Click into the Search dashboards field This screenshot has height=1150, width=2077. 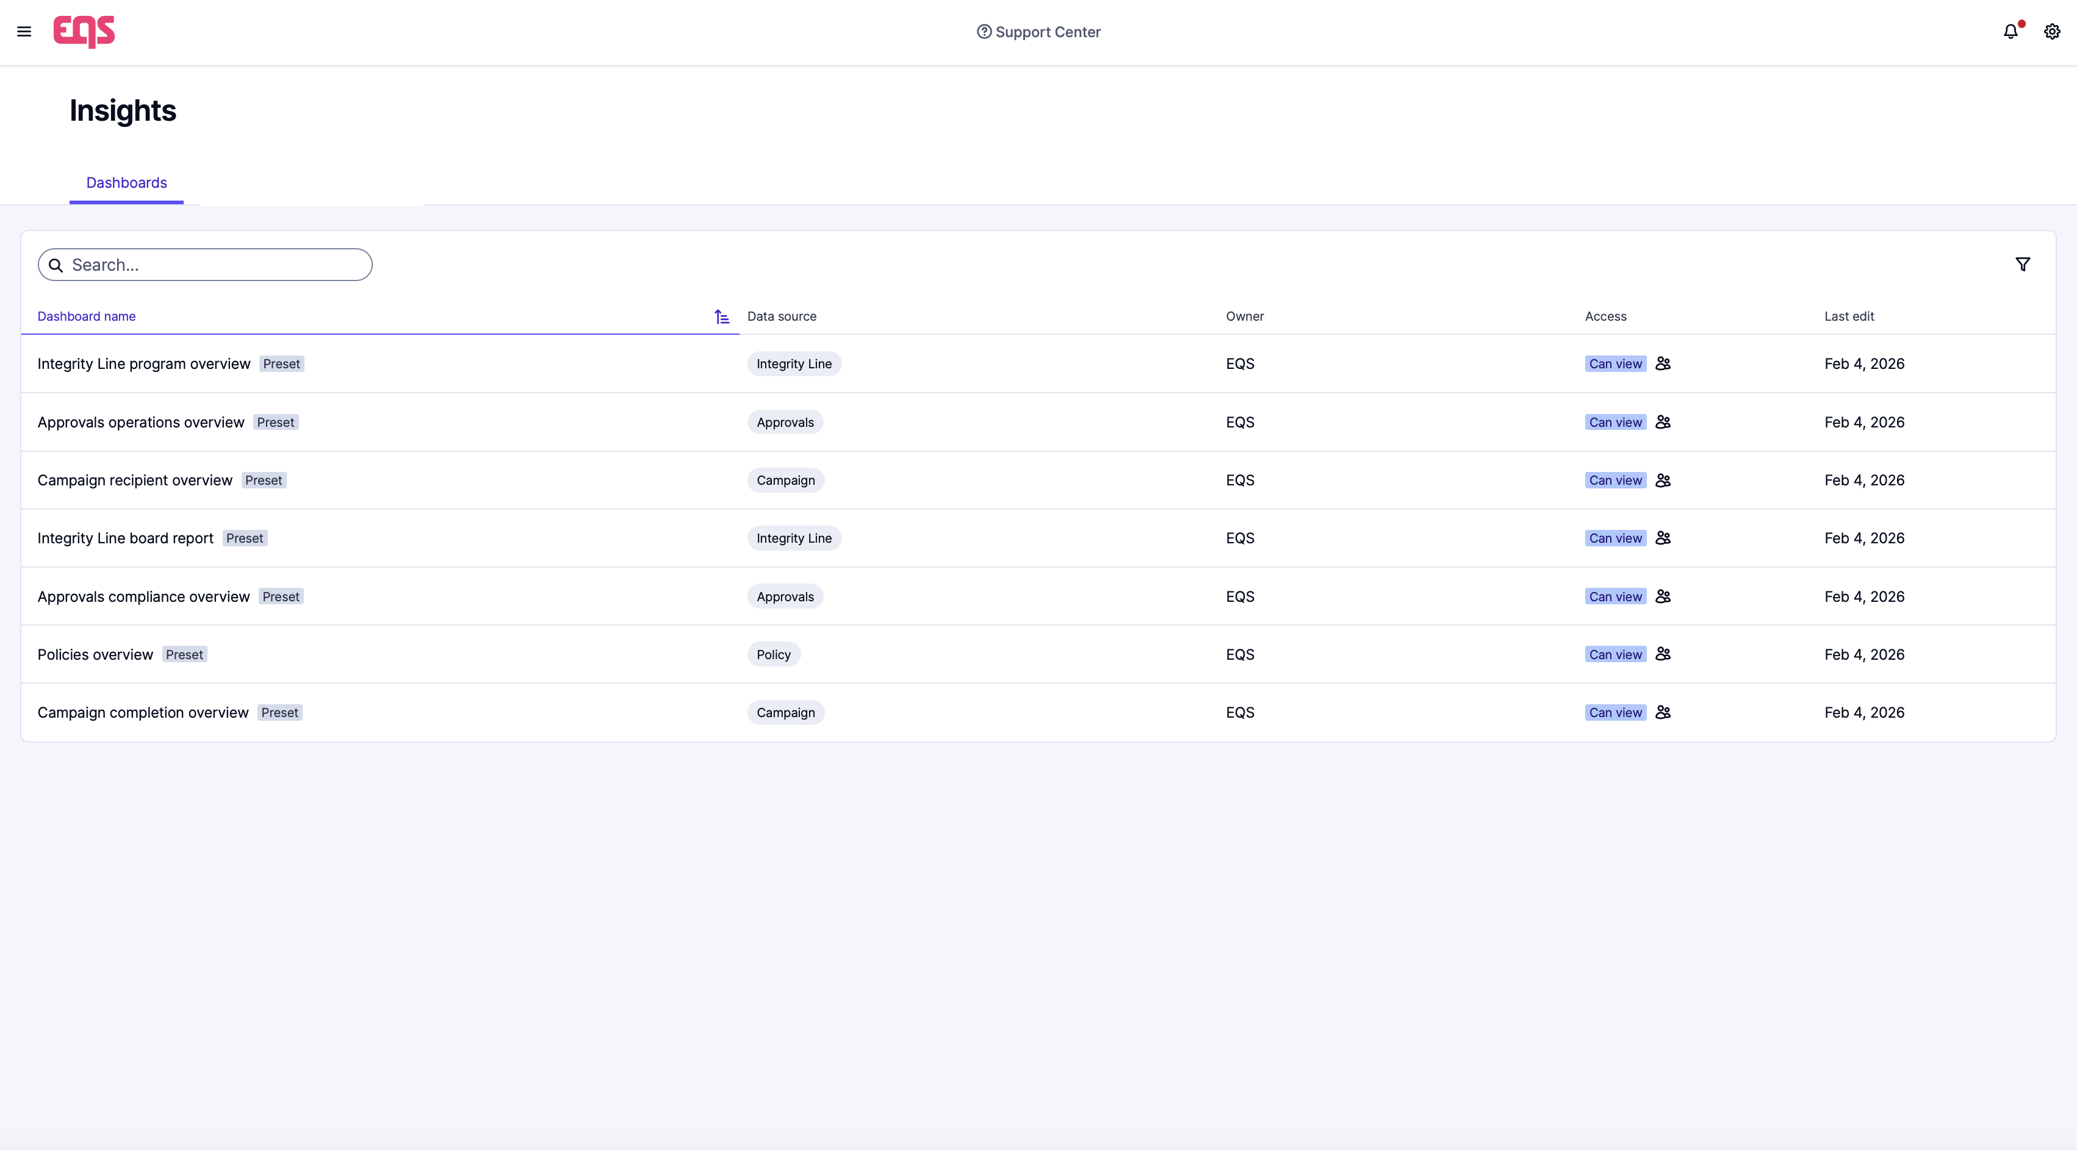pos(218,265)
